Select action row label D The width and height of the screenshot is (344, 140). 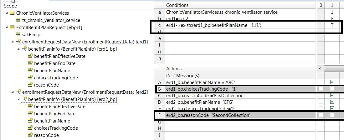(x=160, y=102)
